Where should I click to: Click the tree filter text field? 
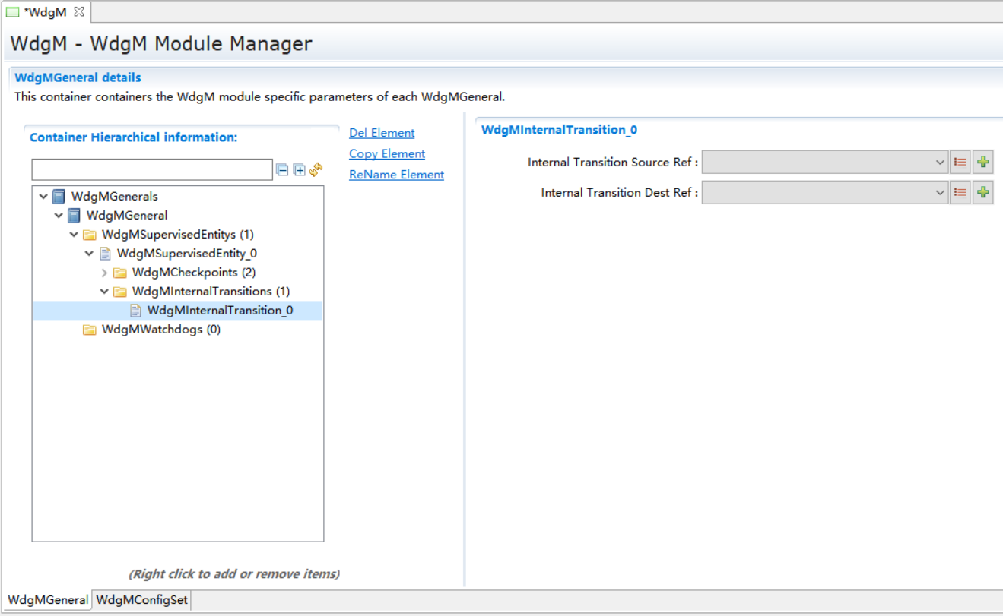click(152, 169)
